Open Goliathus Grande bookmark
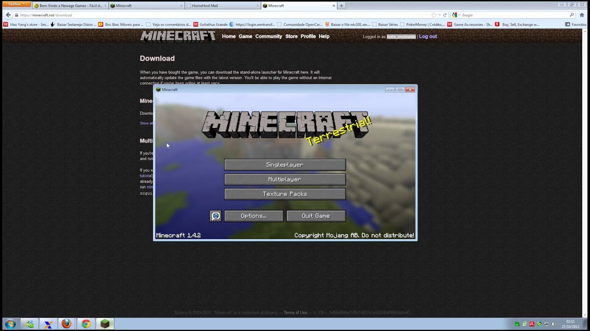This screenshot has height=331, width=590. [211, 24]
